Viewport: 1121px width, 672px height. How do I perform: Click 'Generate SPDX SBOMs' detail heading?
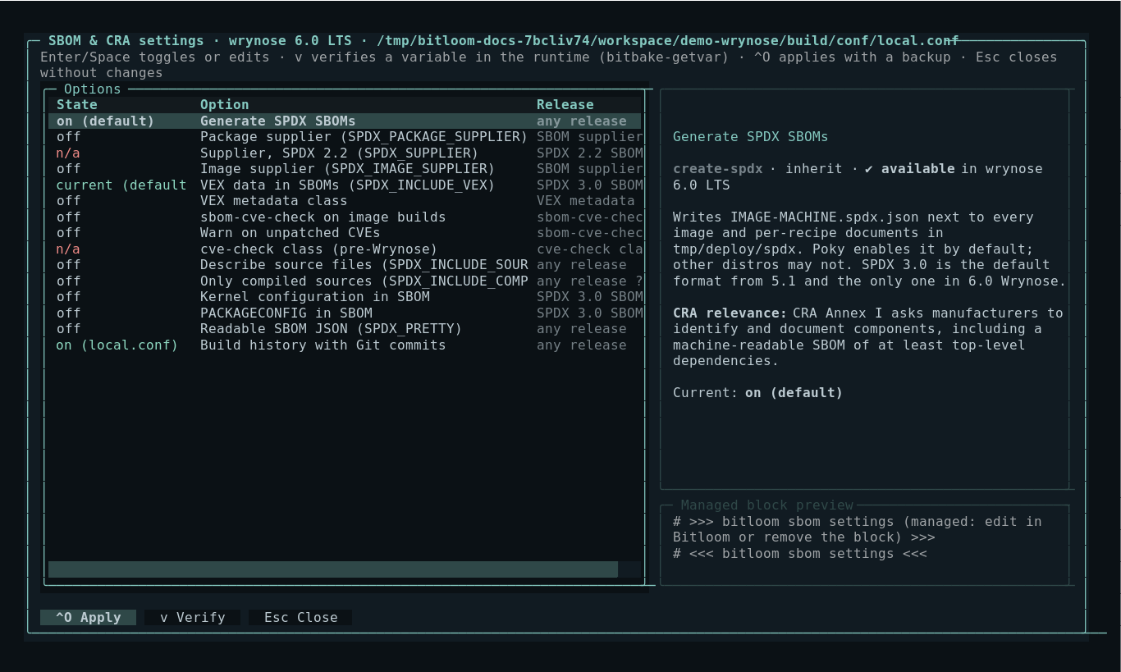pyautogui.click(x=750, y=137)
